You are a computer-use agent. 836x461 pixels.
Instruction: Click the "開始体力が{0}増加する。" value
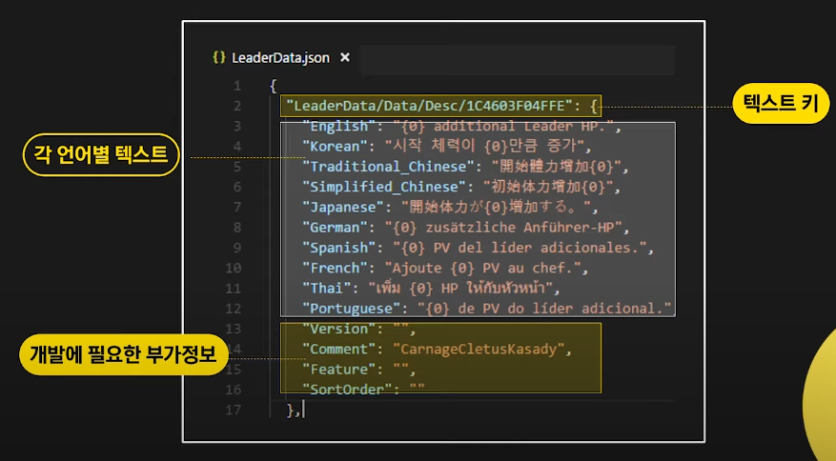click(x=496, y=208)
